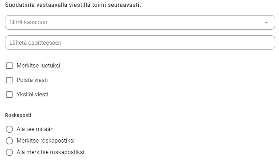Enable the Poista viesti checkbox box
The height and width of the screenshot is (161, 279).
coord(9,80)
